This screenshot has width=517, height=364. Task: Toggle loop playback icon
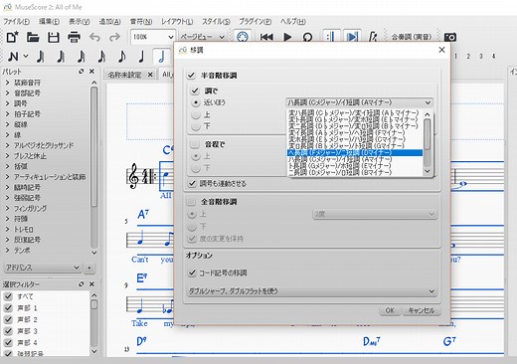pyautogui.click(x=307, y=37)
